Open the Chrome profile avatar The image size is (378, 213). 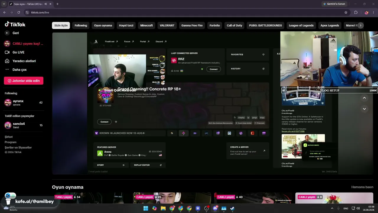click(x=366, y=12)
